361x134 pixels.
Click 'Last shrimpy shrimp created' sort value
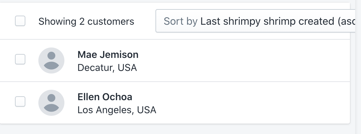click(267, 21)
